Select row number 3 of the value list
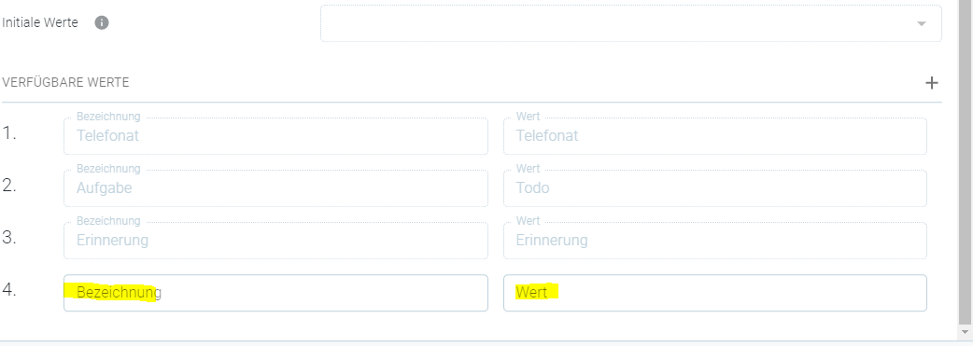Viewport: 973px width, 346px height. click(9, 238)
